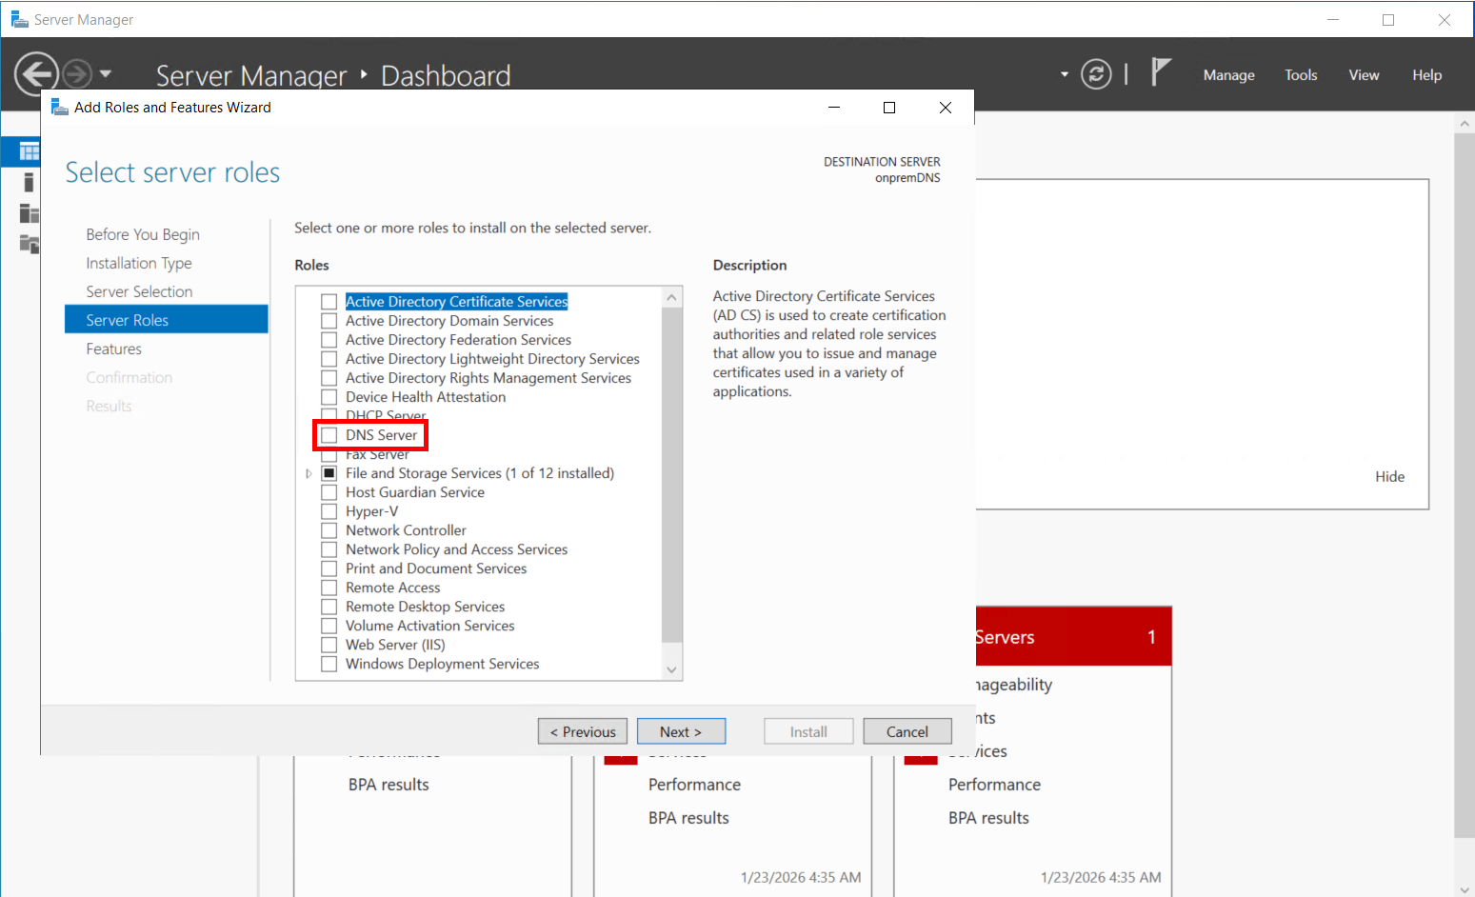Screen dimensions: 1475x897
Task: Check Active Directory Lightweight Directory Services checkbox
Action: tap(329, 359)
